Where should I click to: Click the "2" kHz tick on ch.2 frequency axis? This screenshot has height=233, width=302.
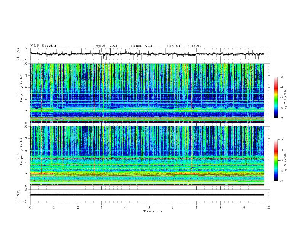[27, 174]
